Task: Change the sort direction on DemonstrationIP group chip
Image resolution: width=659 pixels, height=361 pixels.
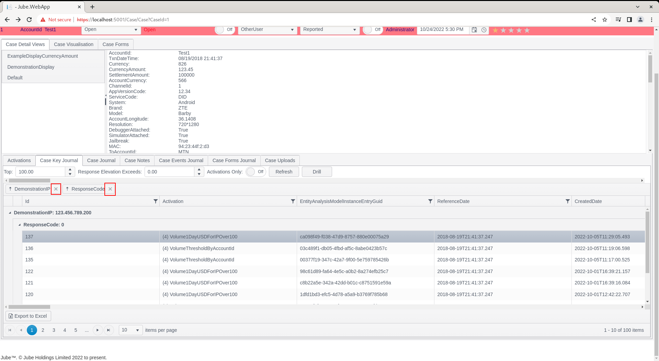Action: coord(10,189)
